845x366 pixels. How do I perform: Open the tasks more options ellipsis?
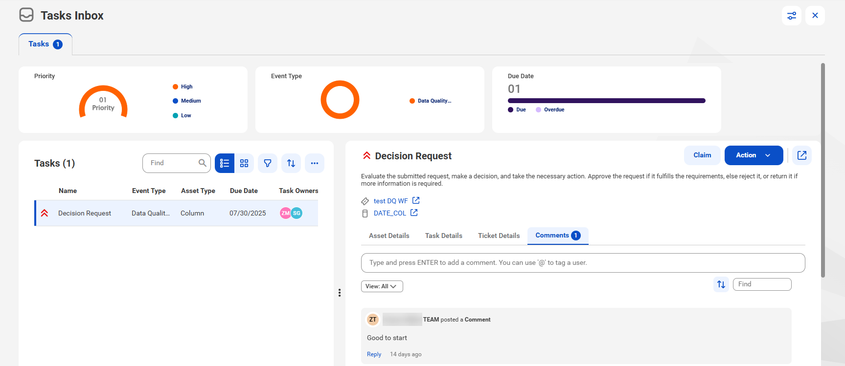tap(315, 163)
